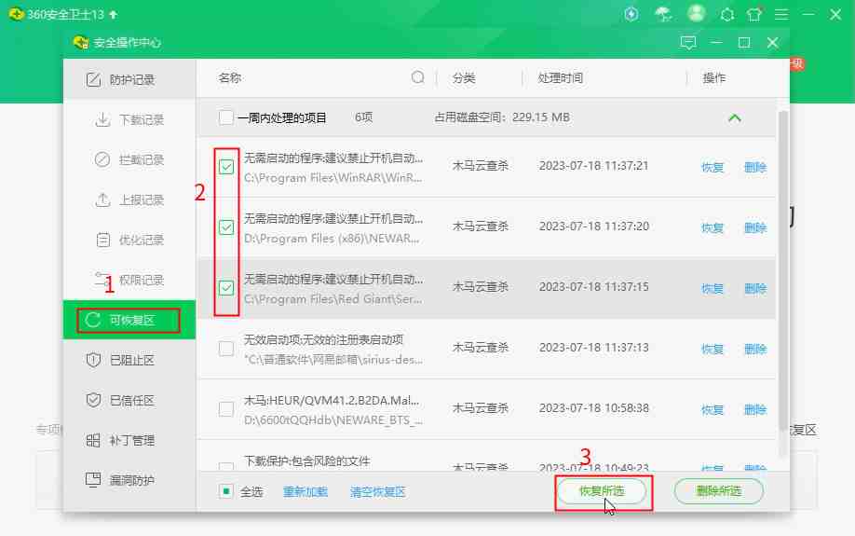Click the lightning shield icon in 360 main window

click(631, 14)
